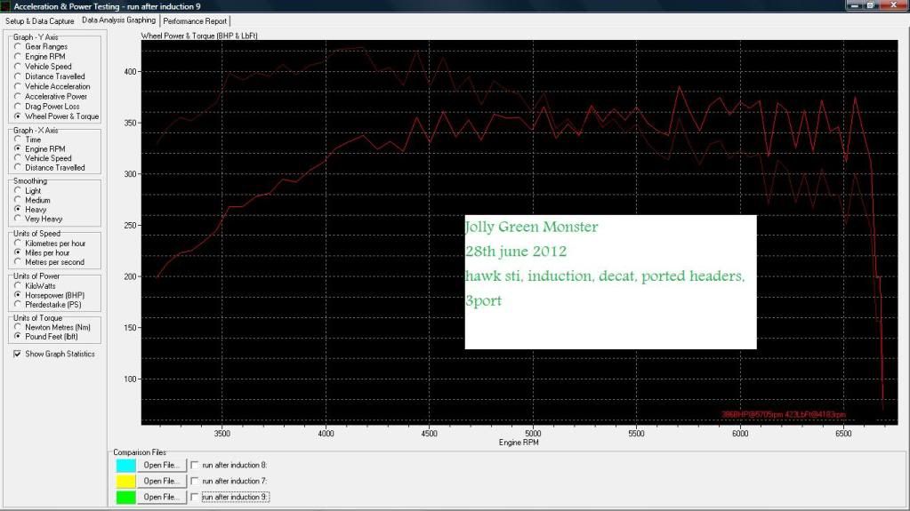Click the application icon in title bar
This screenshot has width=910, height=511.
pyautogui.click(x=7, y=6)
